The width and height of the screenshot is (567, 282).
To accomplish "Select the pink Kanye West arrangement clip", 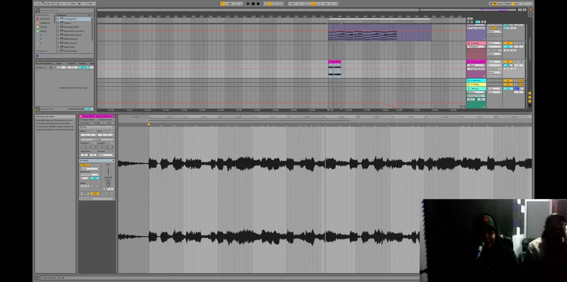I will click(x=334, y=61).
